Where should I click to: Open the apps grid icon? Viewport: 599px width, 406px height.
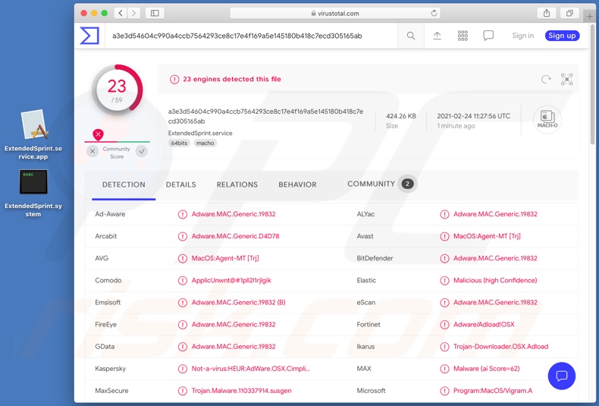pyautogui.click(x=463, y=36)
